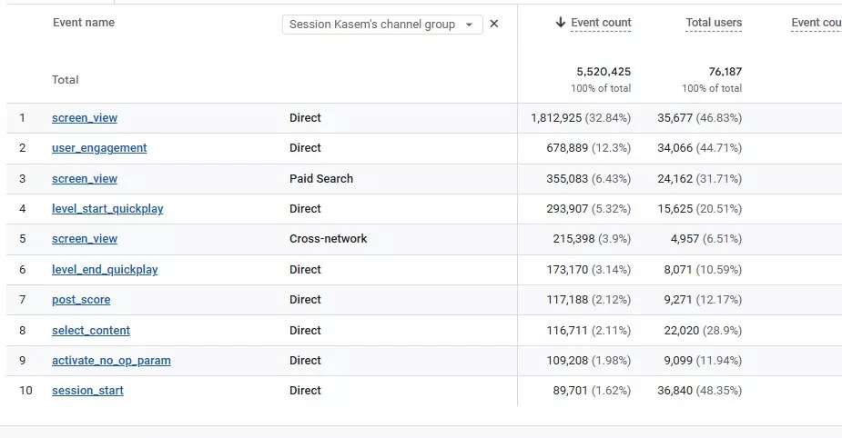Open the select_content event link

tap(91, 331)
